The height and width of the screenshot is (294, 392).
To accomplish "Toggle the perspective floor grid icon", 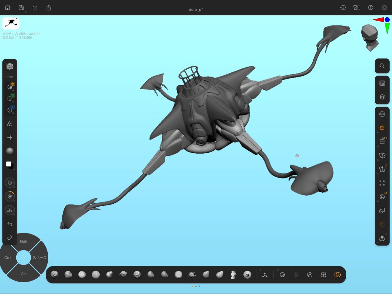I will click(382, 128).
